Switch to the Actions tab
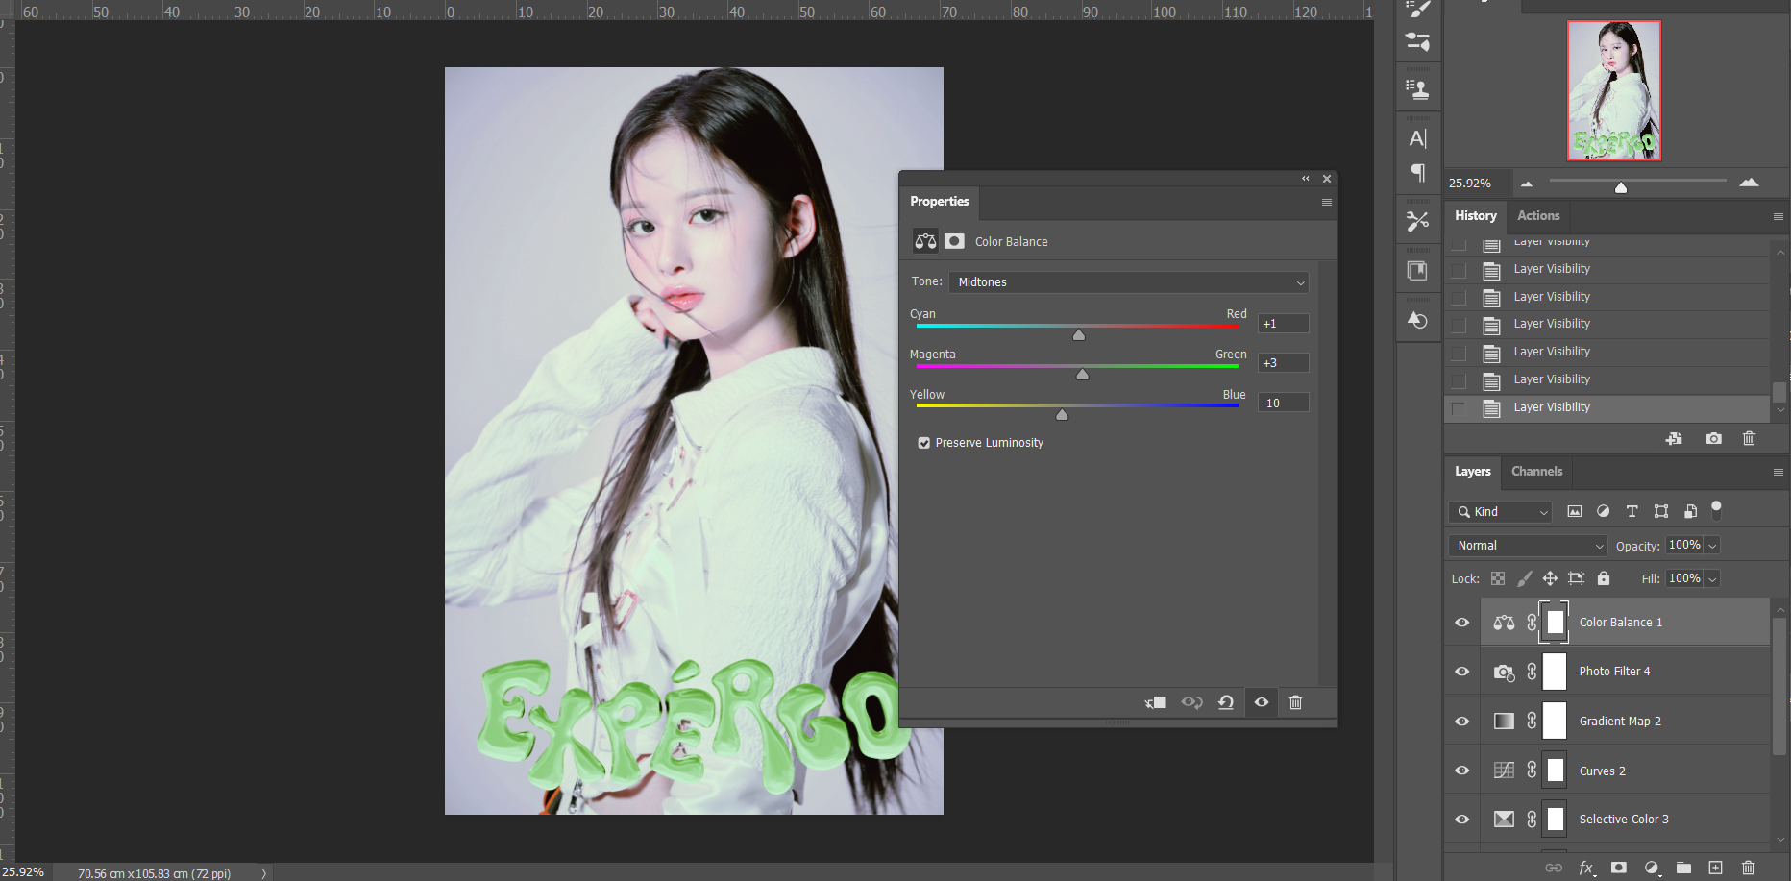The width and height of the screenshot is (1791, 881). pos(1538,216)
